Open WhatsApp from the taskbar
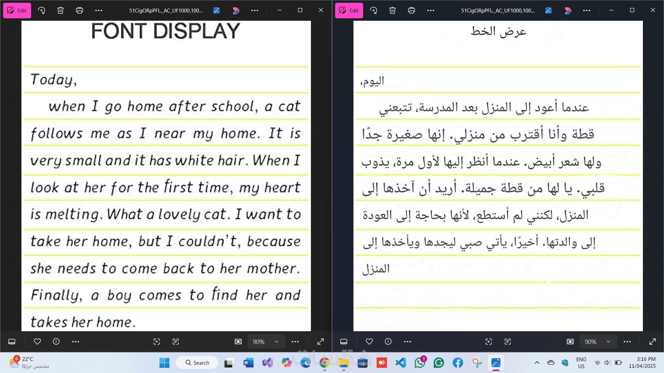664x373 pixels. click(420, 363)
